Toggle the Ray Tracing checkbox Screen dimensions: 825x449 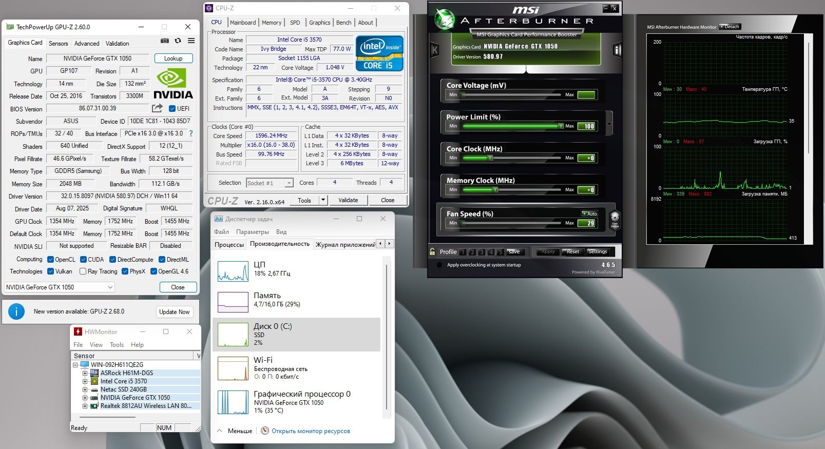[x=83, y=271]
